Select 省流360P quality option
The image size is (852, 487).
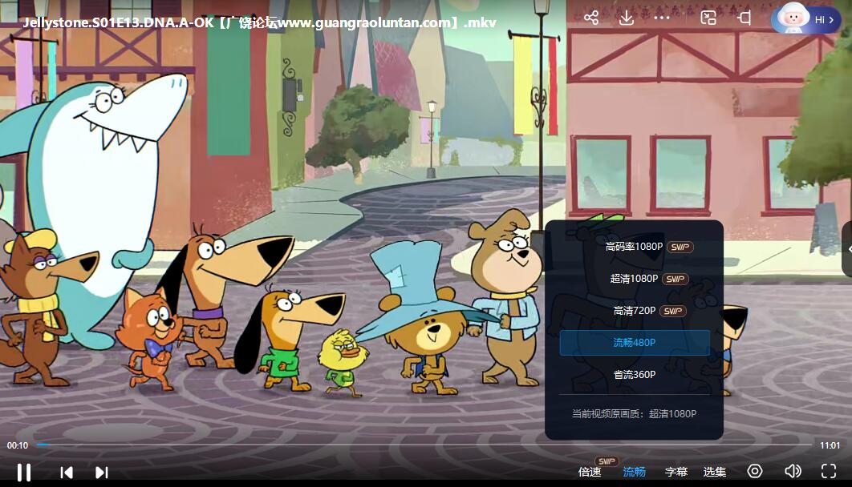click(634, 375)
